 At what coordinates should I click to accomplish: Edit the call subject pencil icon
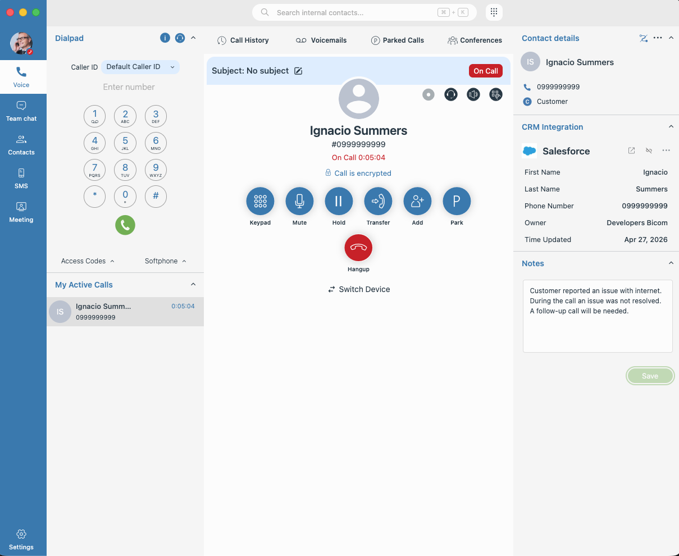click(x=299, y=71)
